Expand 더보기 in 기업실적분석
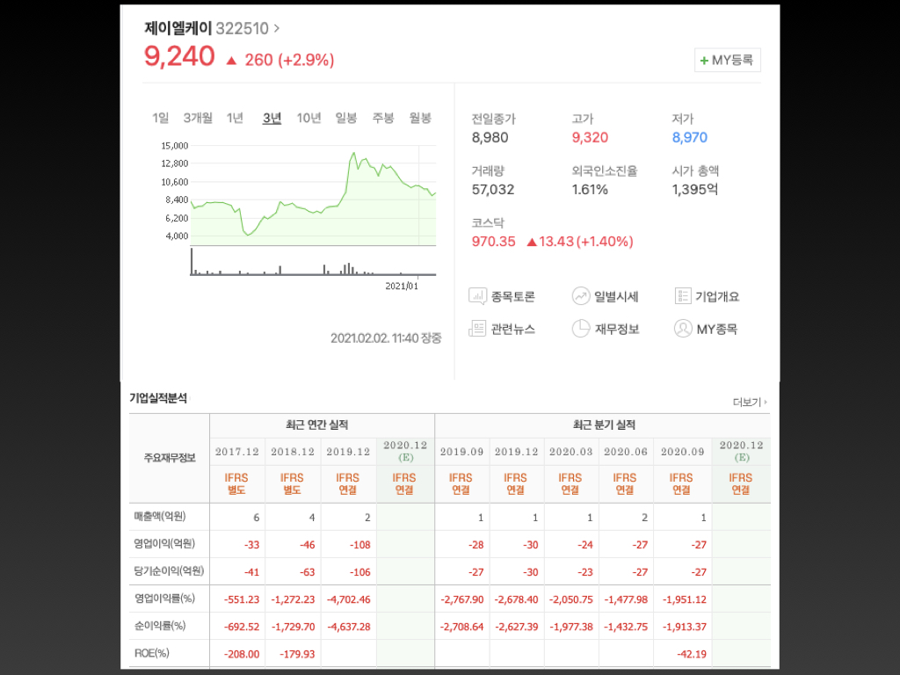Image resolution: width=900 pixels, height=675 pixels. click(x=750, y=403)
